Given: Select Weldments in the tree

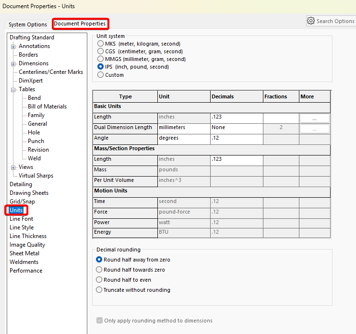Looking at the screenshot, I should (x=24, y=262).
